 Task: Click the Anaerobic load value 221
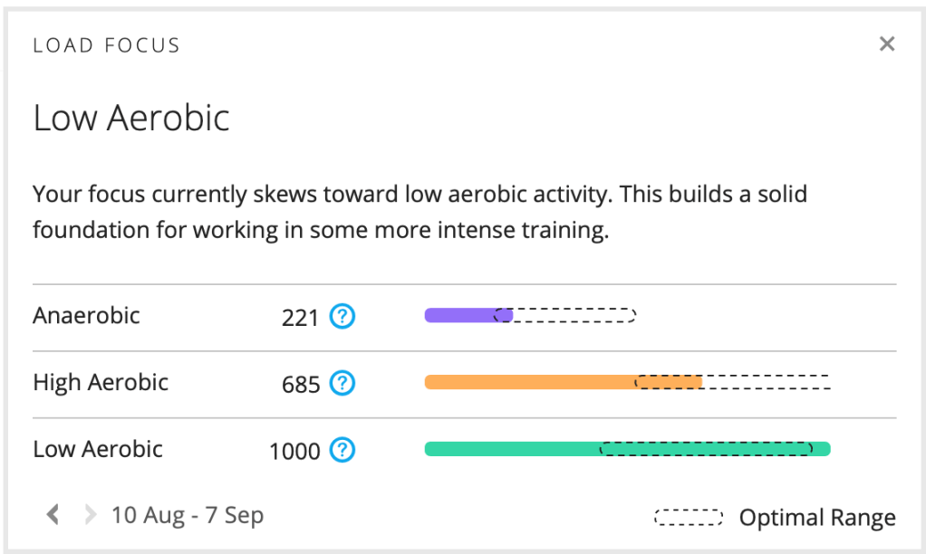pos(300,318)
